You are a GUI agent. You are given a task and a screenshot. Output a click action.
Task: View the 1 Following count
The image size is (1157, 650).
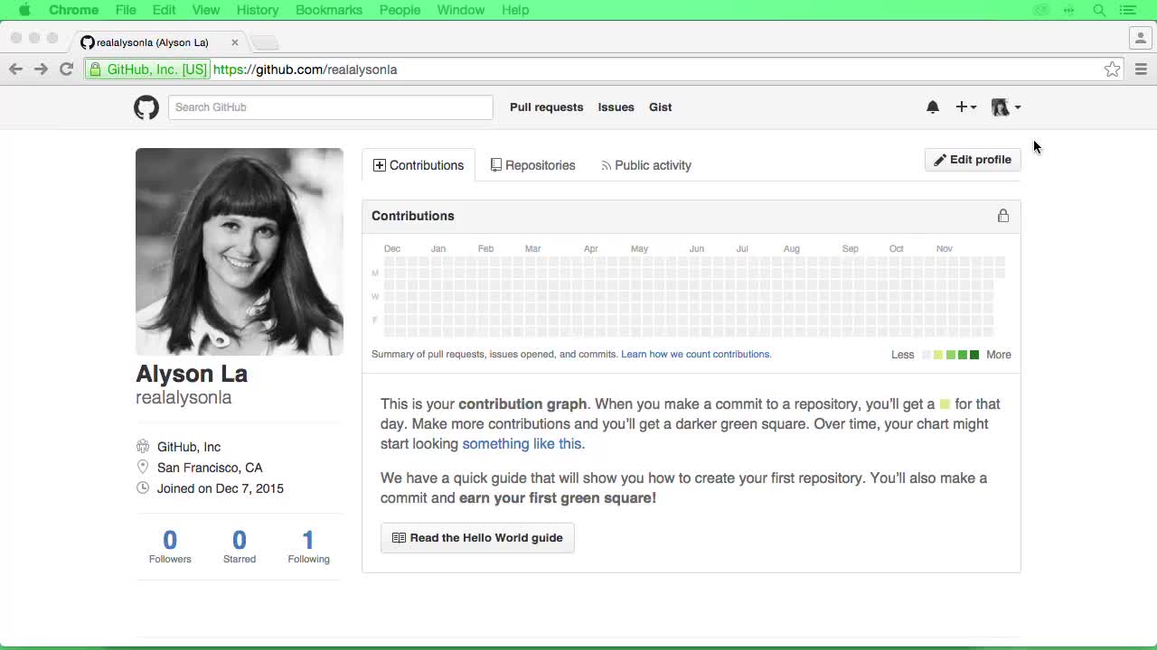(x=308, y=546)
